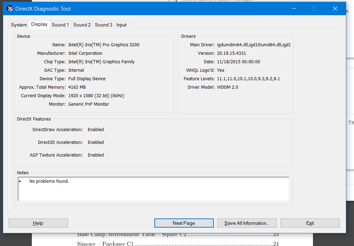Switch to the Input tab
The image size is (354, 246).
(121, 25)
